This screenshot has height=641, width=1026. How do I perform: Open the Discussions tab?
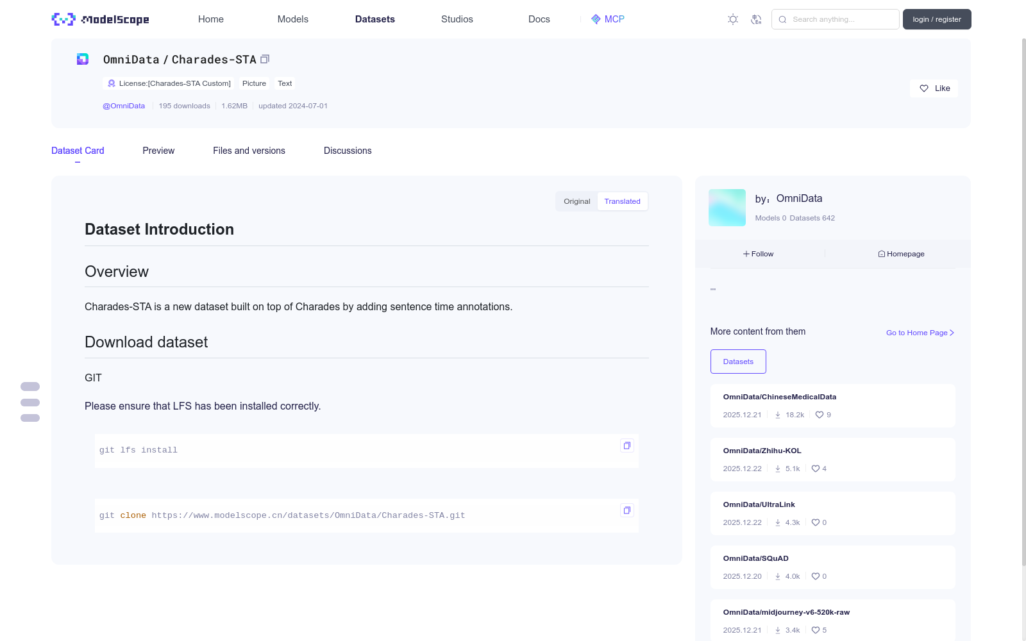coord(348,151)
